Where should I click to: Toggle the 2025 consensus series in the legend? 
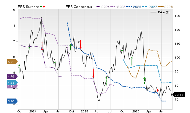118,7
